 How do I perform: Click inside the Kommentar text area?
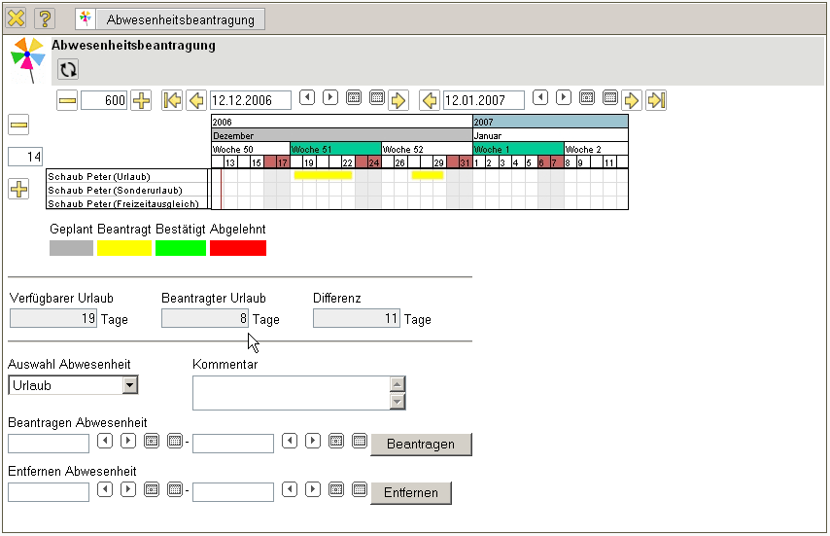pyautogui.click(x=290, y=393)
